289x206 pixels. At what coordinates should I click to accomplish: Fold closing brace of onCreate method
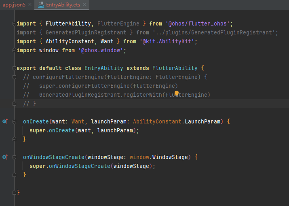coord(14,139)
